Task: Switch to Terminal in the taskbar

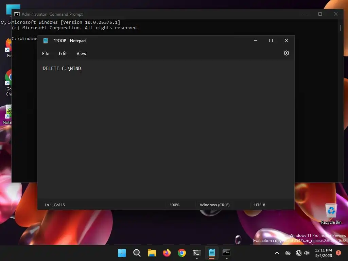Action: [x=197, y=253]
